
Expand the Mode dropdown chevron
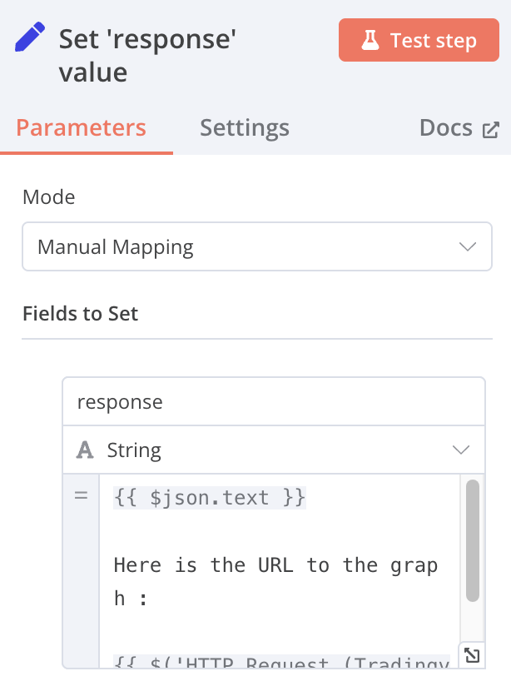(x=468, y=247)
